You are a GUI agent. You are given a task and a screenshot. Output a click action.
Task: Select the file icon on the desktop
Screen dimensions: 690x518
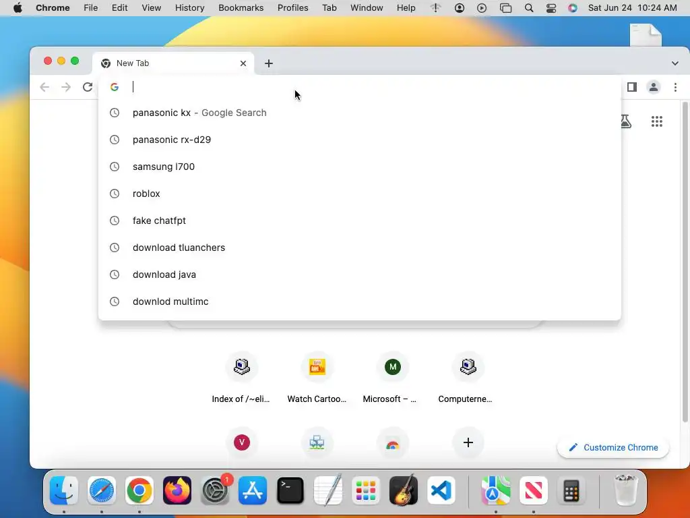646,34
